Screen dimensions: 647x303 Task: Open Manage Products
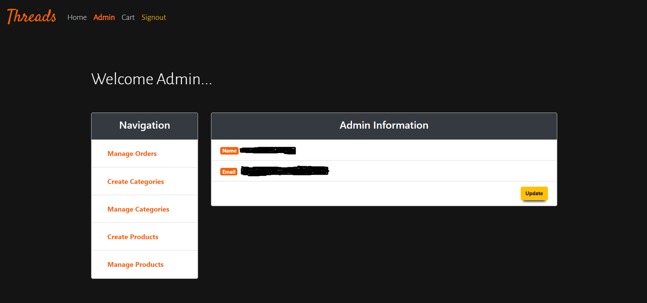(135, 264)
